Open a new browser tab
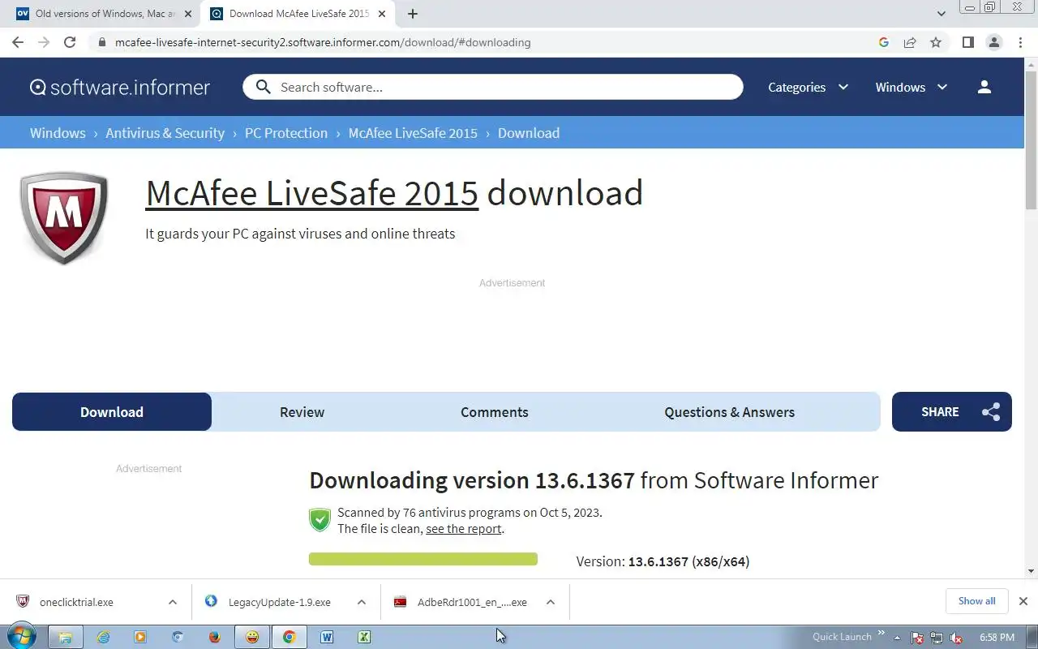The height and width of the screenshot is (649, 1038). coord(413,14)
